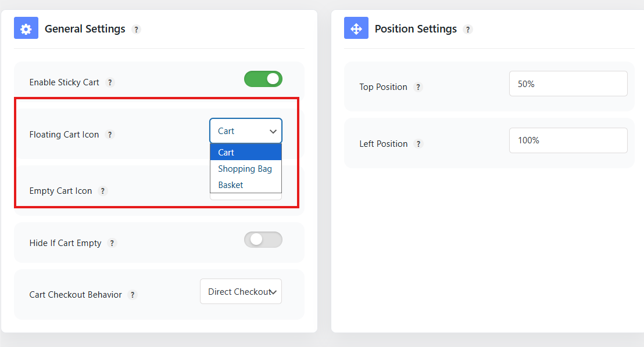The width and height of the screenshot is (644, 347).
Task: Pick Basket from the dropdown list
Action: (246, 185)
